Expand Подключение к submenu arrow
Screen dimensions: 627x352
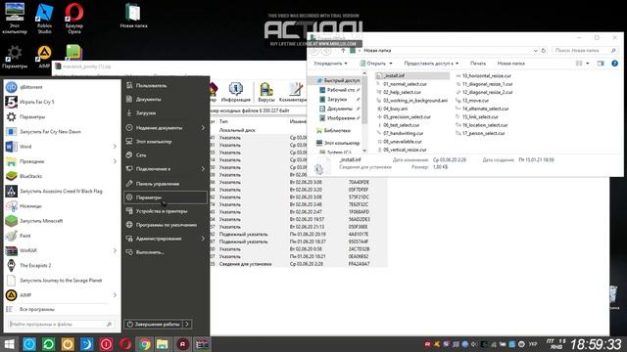coord(203,169)
